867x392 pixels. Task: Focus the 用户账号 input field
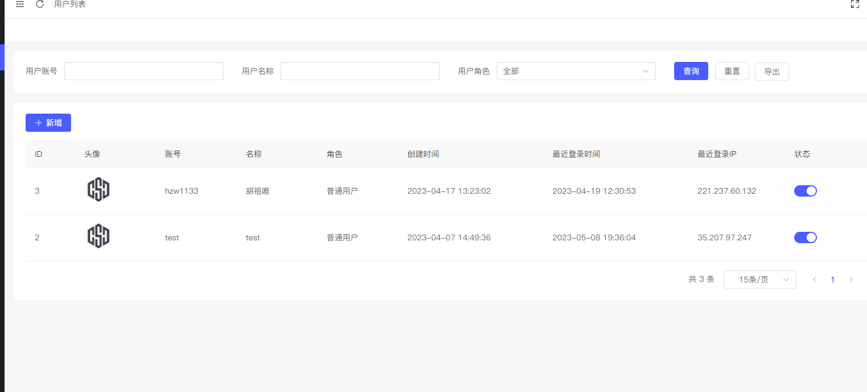click(143, 71)
